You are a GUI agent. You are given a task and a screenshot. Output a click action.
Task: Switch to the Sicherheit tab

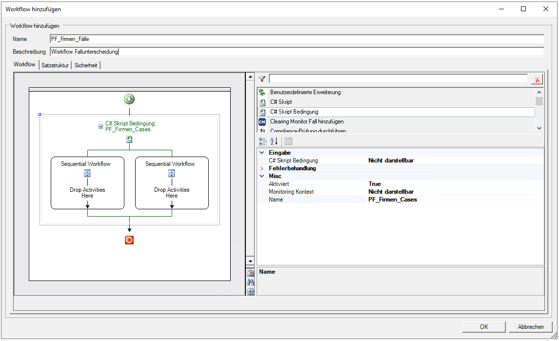(85, 65)
